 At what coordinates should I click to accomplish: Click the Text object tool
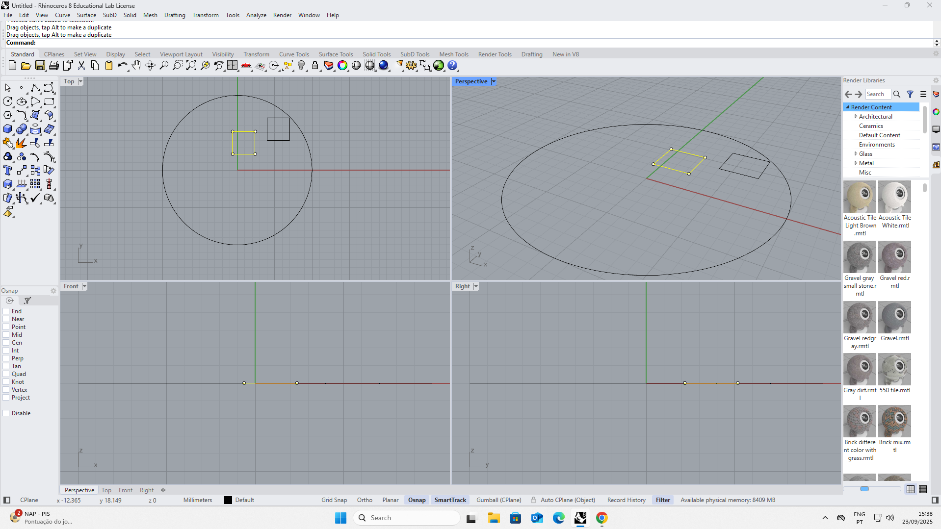[8, 171]
